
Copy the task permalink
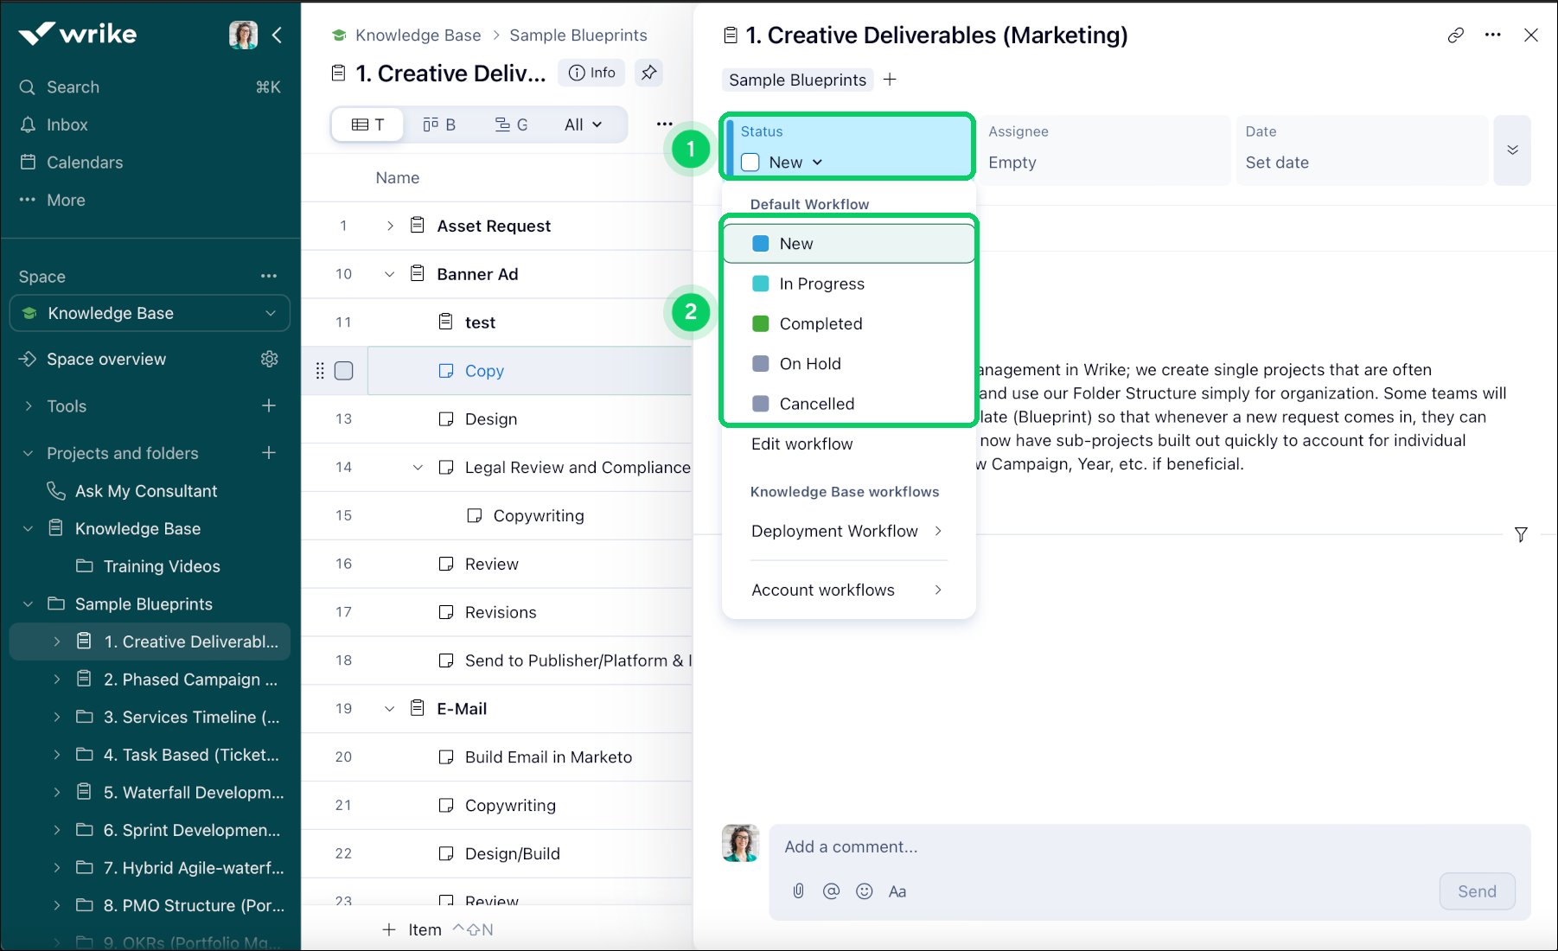[1455, 35]
